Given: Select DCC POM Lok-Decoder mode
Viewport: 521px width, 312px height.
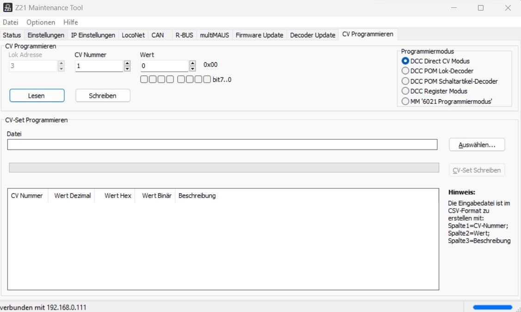Looking at the screenshot, I should (406, 71).
